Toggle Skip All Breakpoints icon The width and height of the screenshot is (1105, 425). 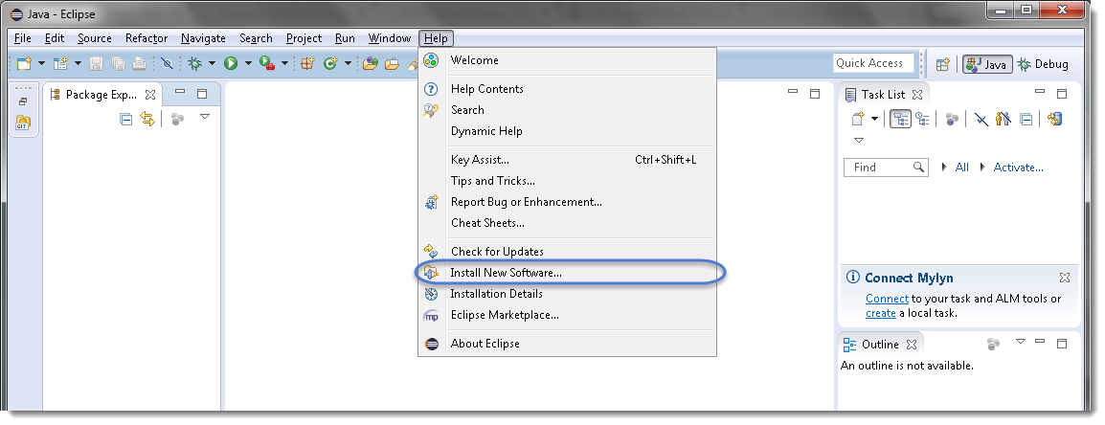(x=167, y=63)
